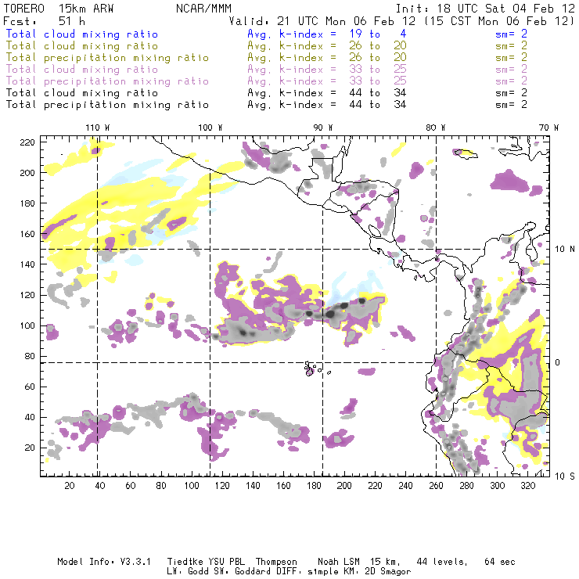Select the y-axis tick label '80'
The image size is (579, 579).
(30, 356)
